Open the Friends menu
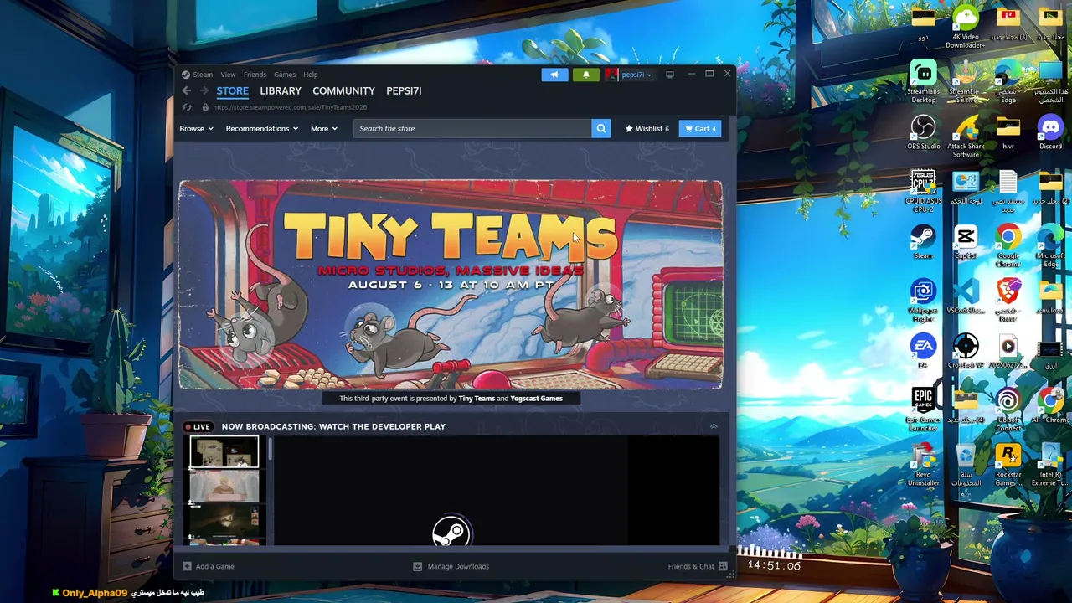 point(255,75)
